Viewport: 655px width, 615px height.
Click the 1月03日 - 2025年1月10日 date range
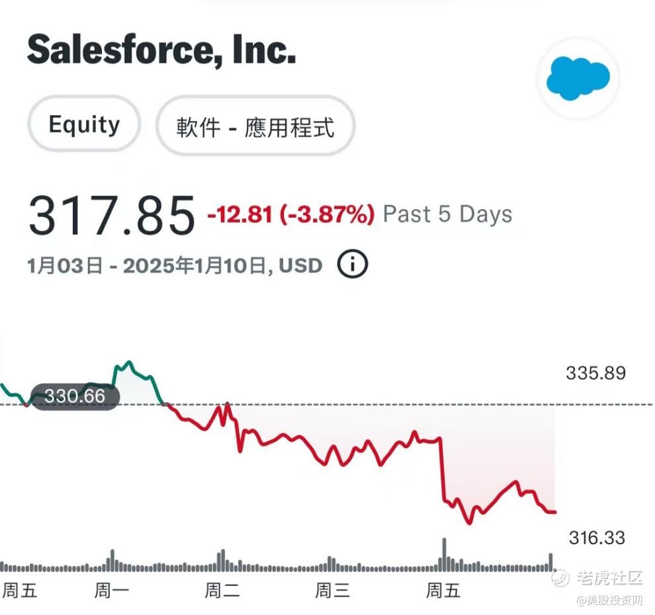coord(174,266)
